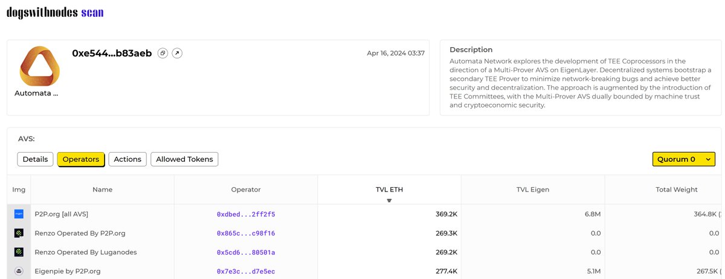This screenshot has width=725, height=279.
Task: Click the Renzo Operated By Luganodes icon
Action: 19,252
